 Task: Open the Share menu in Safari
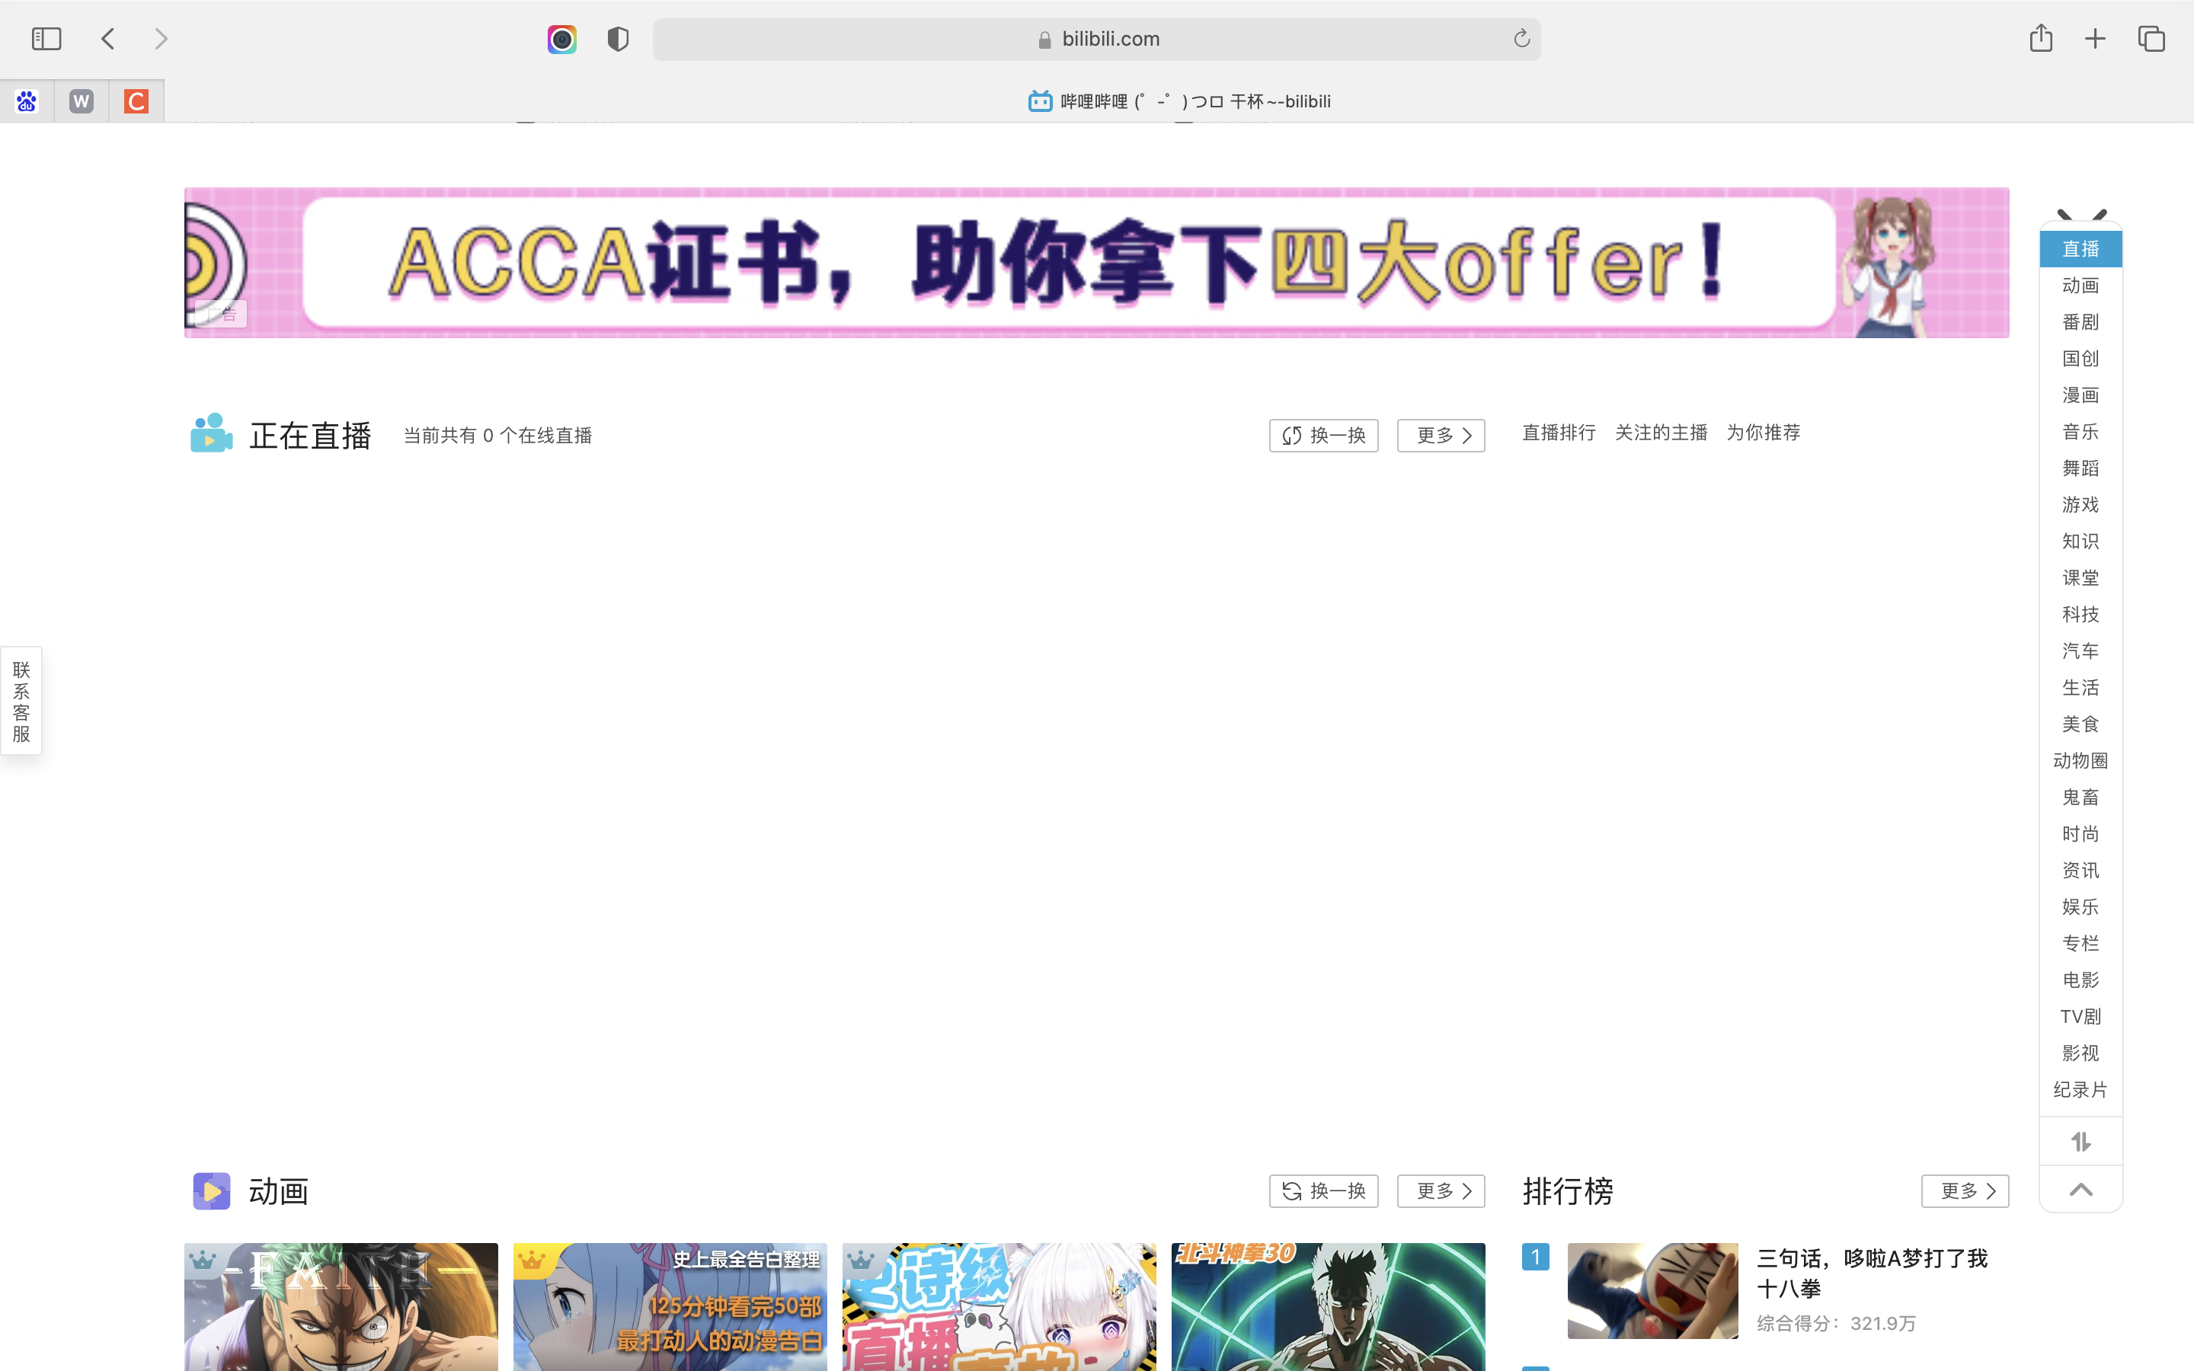[x=2041, y=37]
